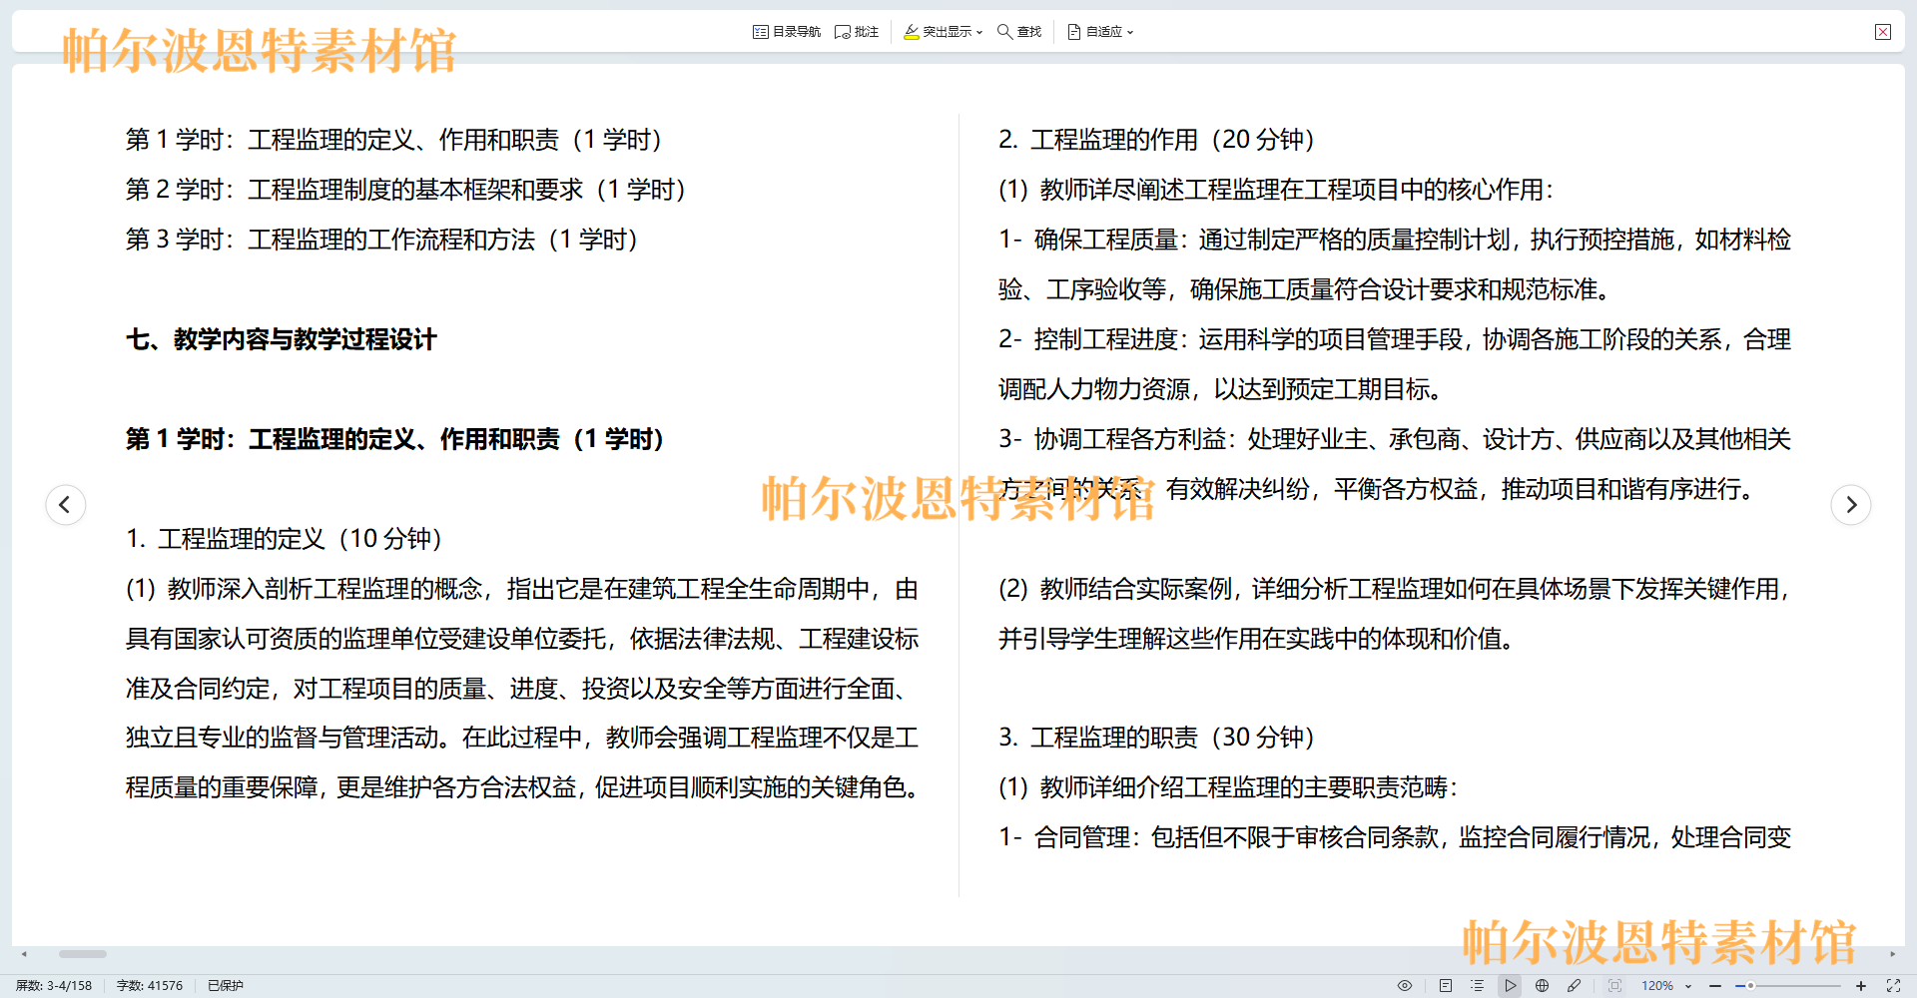Go to the previous page arrow
The width and height of the screenshot is (1917, 998).
click(66, 504)
